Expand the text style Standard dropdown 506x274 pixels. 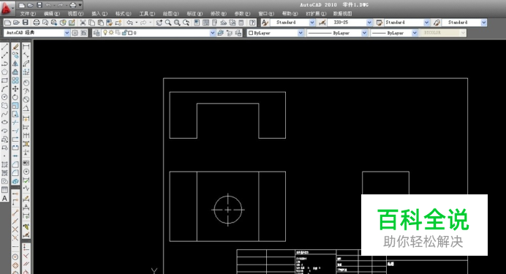pyautogui.click(x=312, y=23)
